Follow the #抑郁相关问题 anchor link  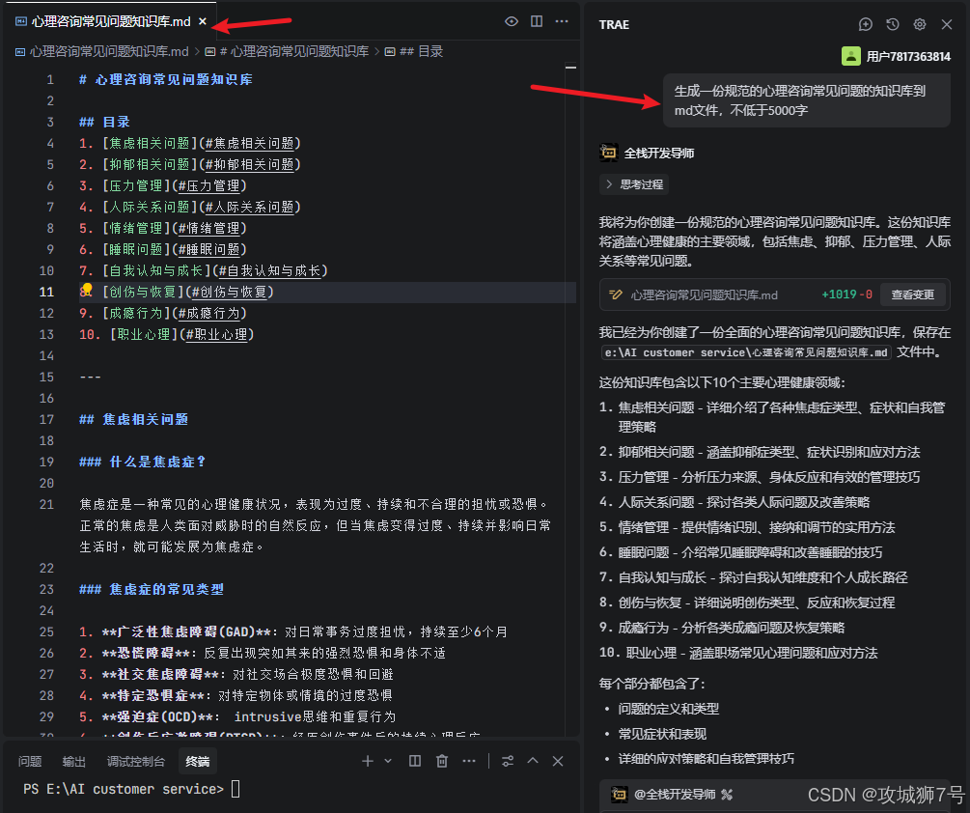249,164
